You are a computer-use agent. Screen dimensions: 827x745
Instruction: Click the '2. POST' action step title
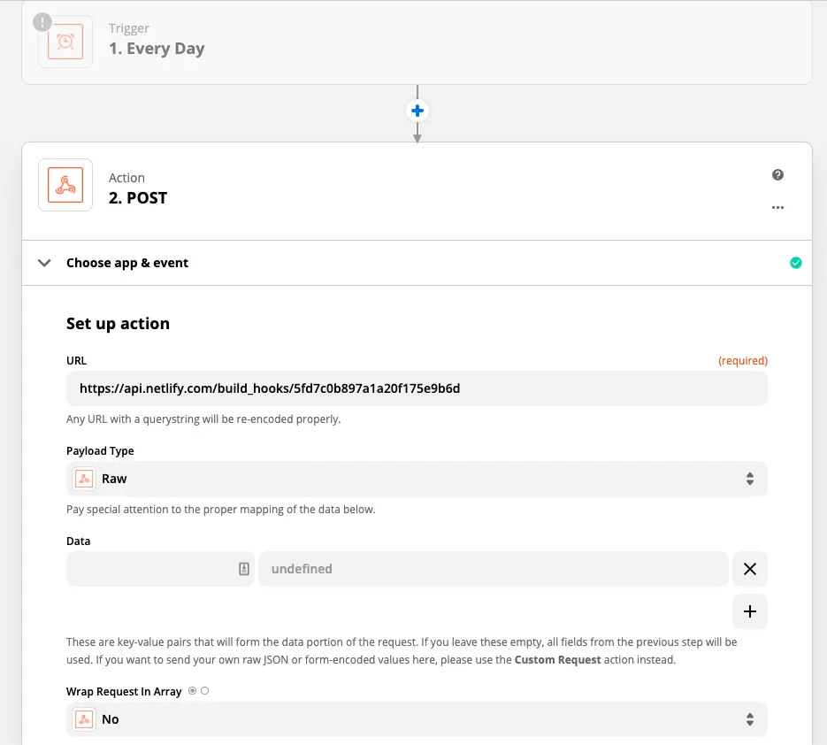pyautogui.click(x=138, y=198)
